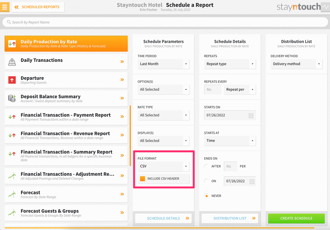Open Forecast report via its chevron
Viewport: 330px width, 230px height.
[x=122, y=194]
